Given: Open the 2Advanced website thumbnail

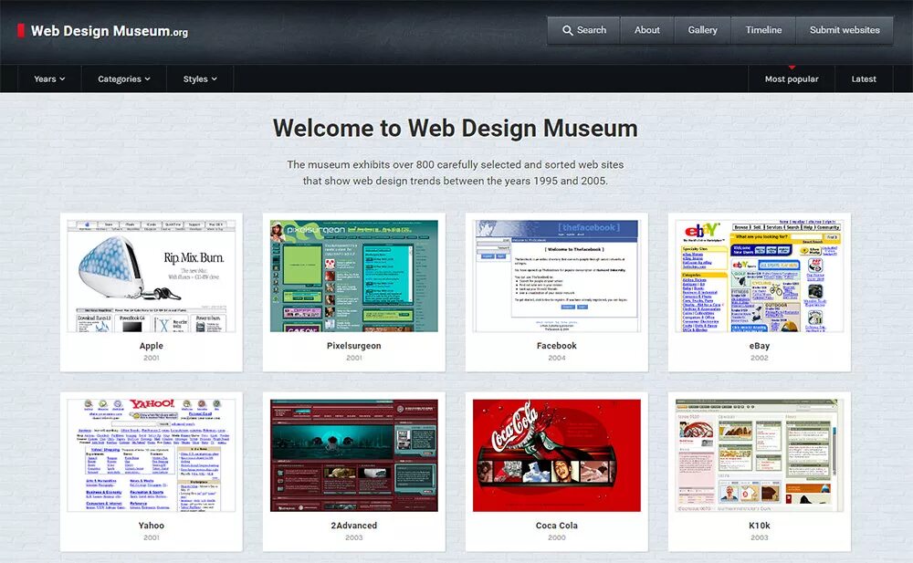Looking at the screenshot, I should coord(354,455).
